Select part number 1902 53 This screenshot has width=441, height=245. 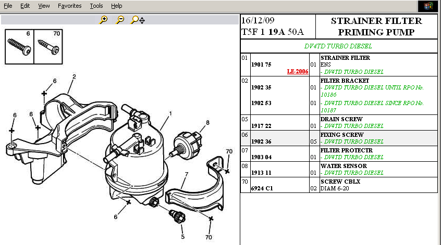(x=261, y=104)
